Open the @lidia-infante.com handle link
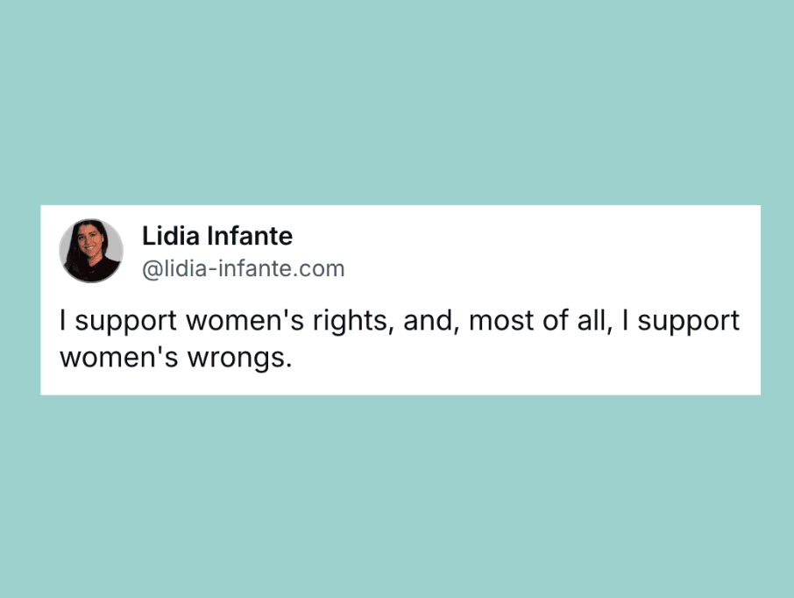Viewport: 794px width, 598px height. [x=243, y=268]
